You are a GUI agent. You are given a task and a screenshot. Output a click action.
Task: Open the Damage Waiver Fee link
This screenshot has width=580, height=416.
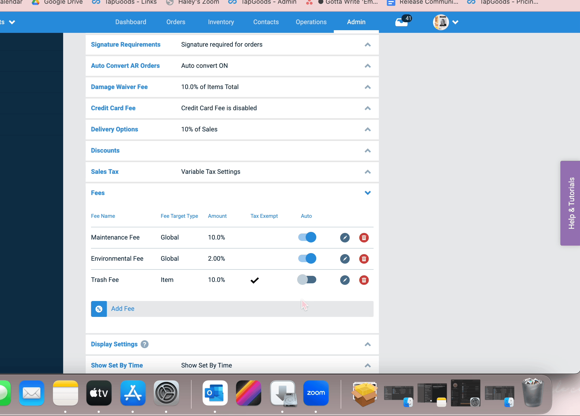(x=119, y=87)
